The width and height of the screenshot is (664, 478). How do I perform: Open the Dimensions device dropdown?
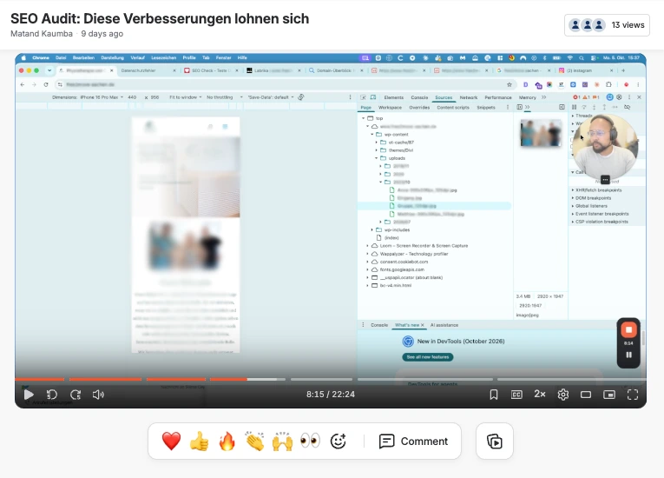[x=88, y=97]
